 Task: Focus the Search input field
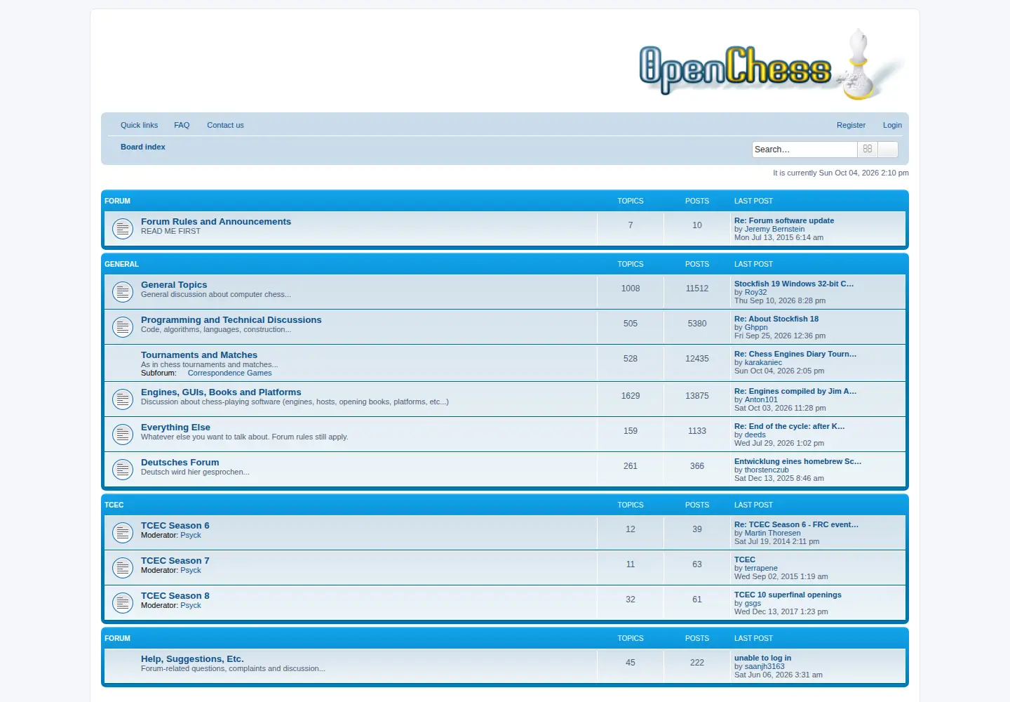click(804, 150)
